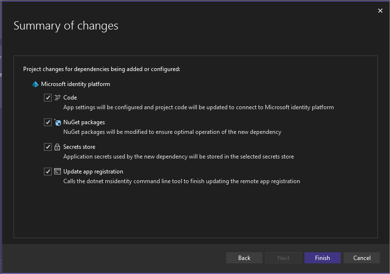Toggle the Update app registration checkbox
390x274 pixels.
pyautogui.click(x=48, y=172)
